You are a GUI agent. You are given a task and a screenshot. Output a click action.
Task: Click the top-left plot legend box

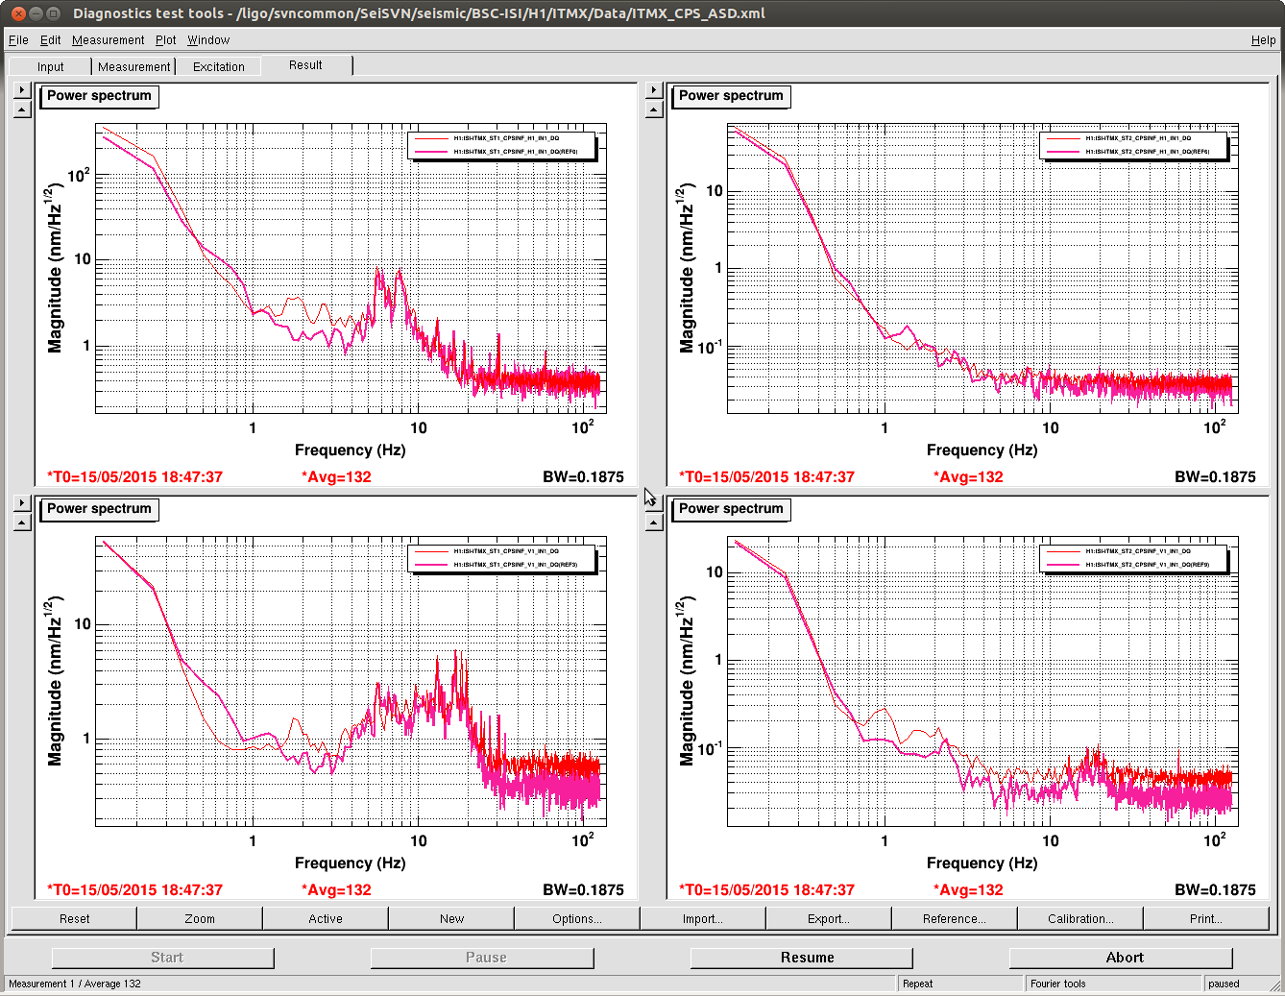[501, 146]
